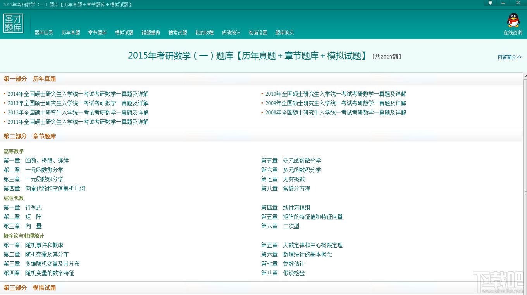Viewport: 527px width, 295px height.
Task: Open 线性代数 第三章 向量
Action: (x=22, y=226)
